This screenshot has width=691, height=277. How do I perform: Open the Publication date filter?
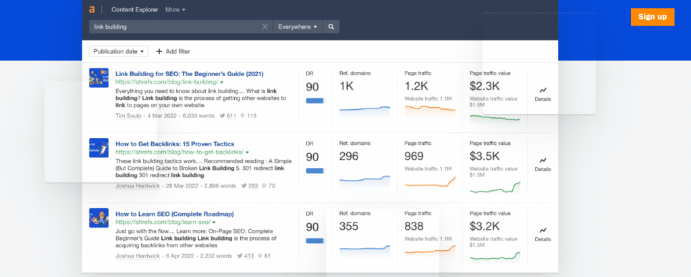(119, 51)
